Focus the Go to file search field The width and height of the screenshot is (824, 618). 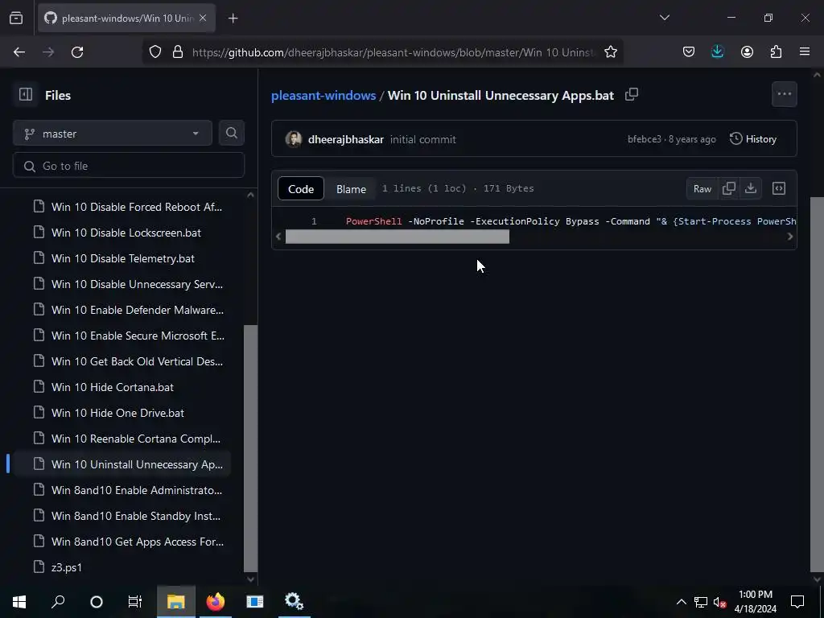pyautogui.click(x=129, y=166)
